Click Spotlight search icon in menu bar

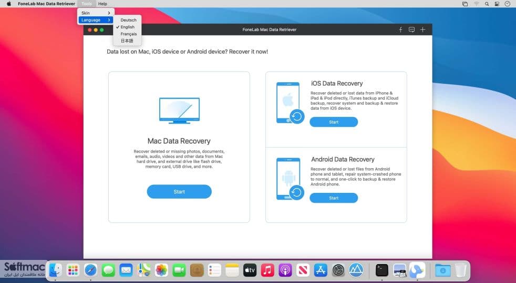(487, 4)
